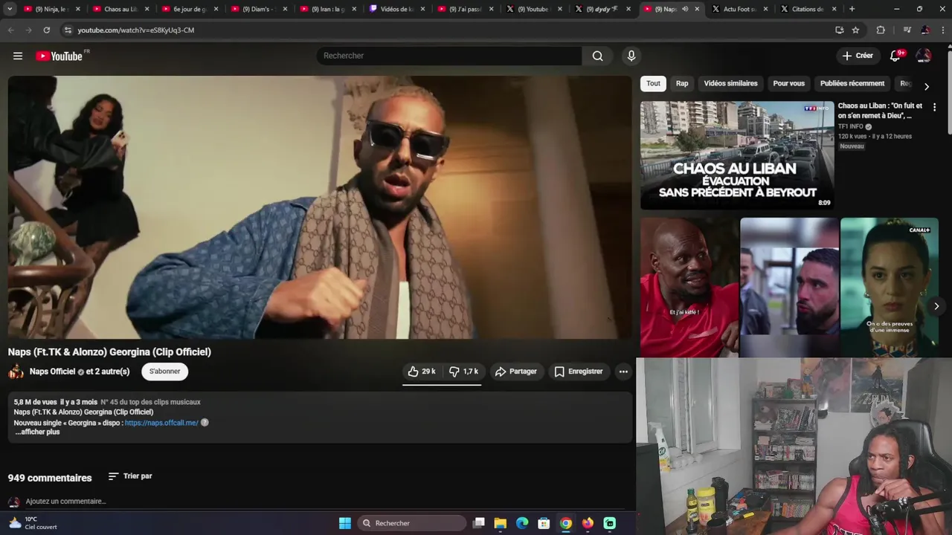Open the Chaos au Liban video title
Viewport: 952px width, 535px height.
tap(880, 111)
